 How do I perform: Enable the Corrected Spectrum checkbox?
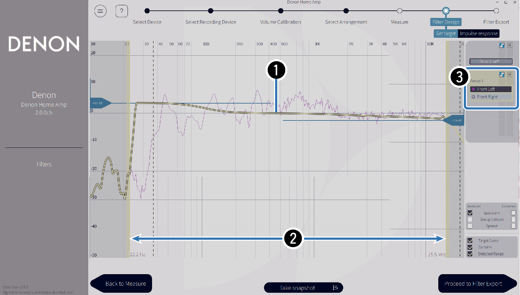click(x=513, y=213)
